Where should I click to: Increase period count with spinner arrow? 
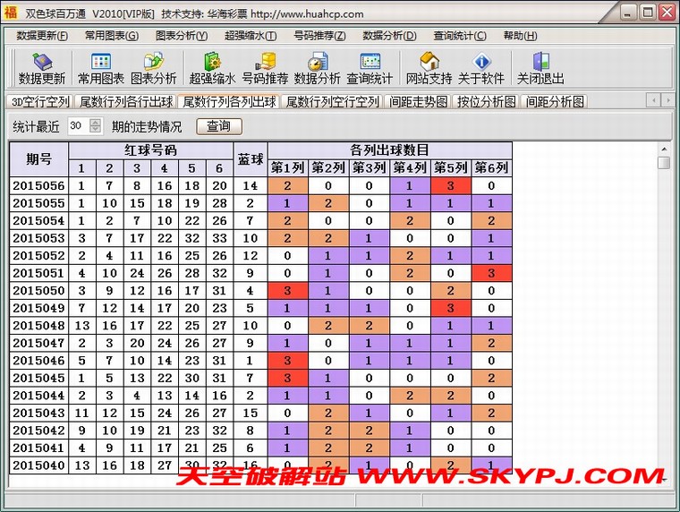(96, 123)
